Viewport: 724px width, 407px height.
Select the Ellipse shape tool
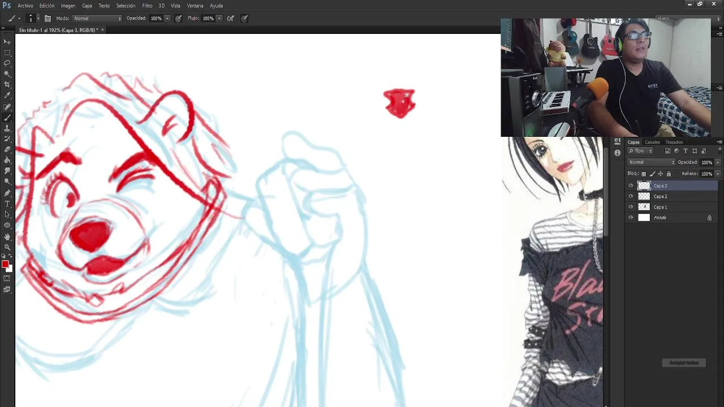point(7,226)
